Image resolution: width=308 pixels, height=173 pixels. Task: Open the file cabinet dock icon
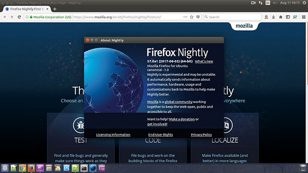pyautogui.click(x=49, y=168)
